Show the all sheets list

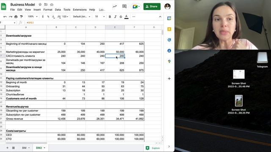pyautogui.click(x=13, y=148)
